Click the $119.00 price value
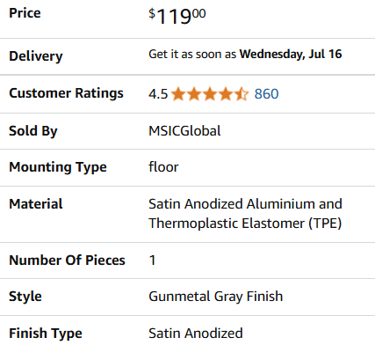This screenshot has height=345, width=375. point(177,16)
